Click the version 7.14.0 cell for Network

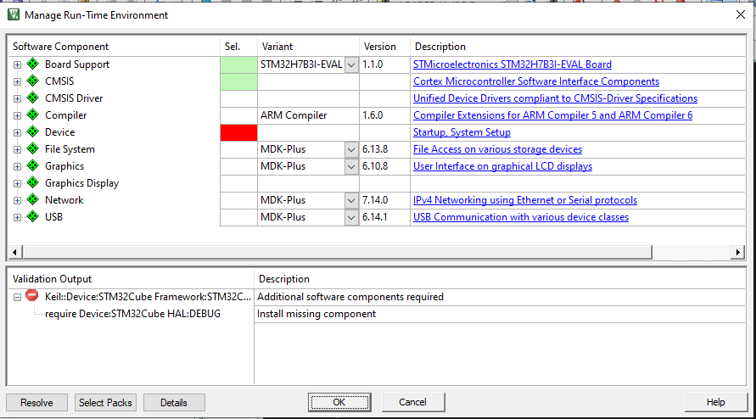(x=384, y=200)
